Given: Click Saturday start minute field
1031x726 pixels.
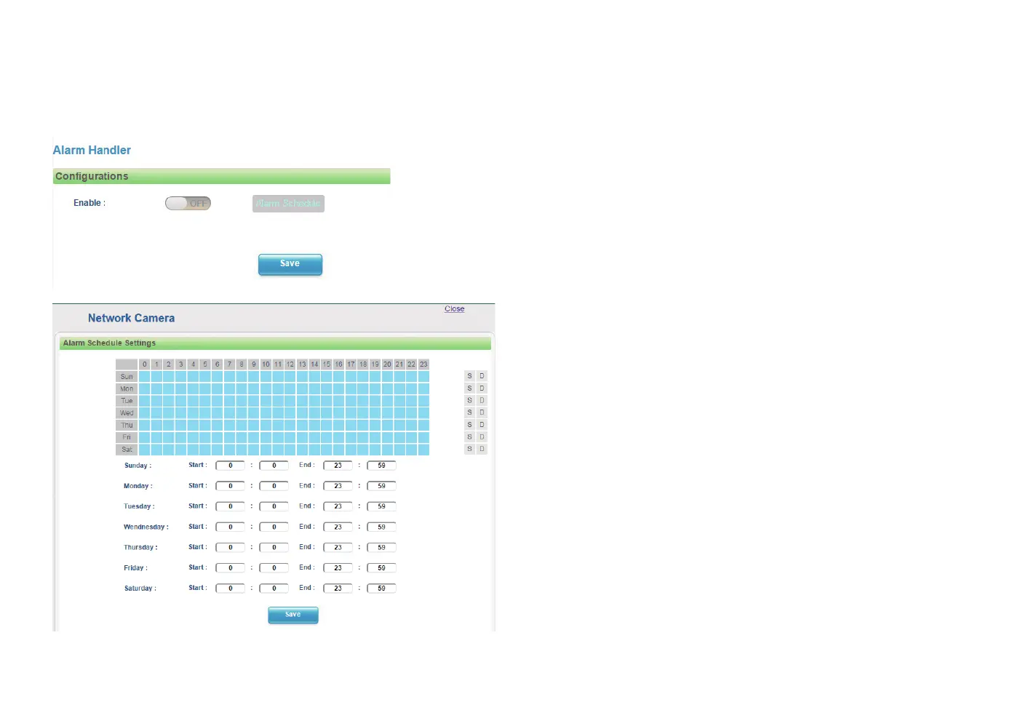Looking at the screenshot, I should (x=274, y=589).
